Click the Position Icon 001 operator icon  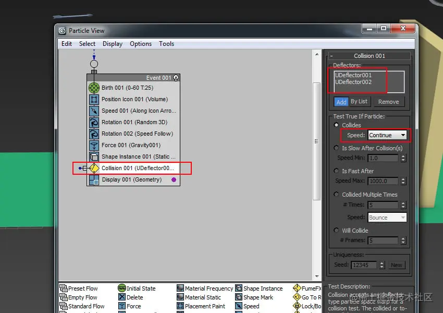94,100
